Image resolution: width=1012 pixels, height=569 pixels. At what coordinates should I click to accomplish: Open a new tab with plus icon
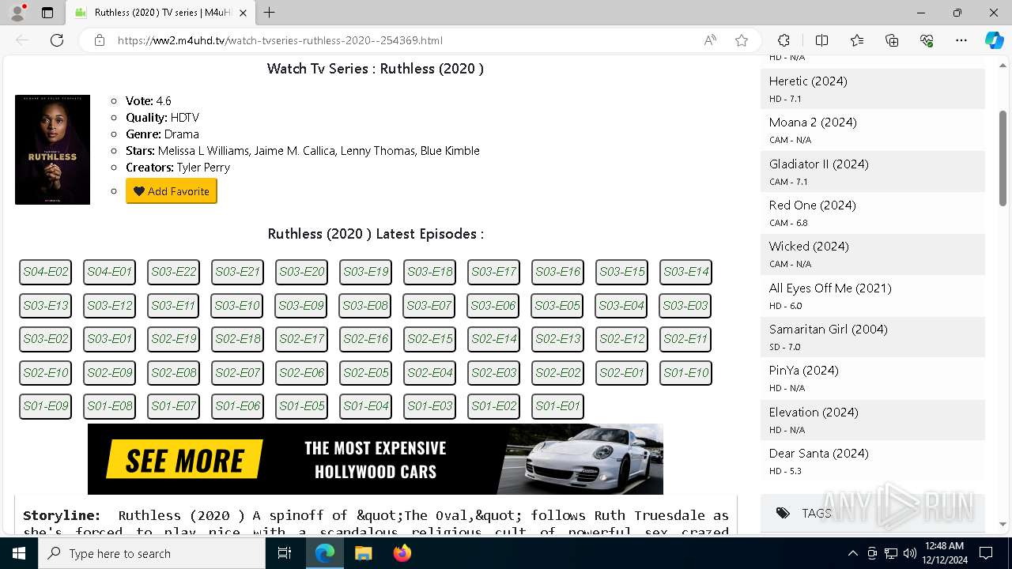(x=270, y=13)
